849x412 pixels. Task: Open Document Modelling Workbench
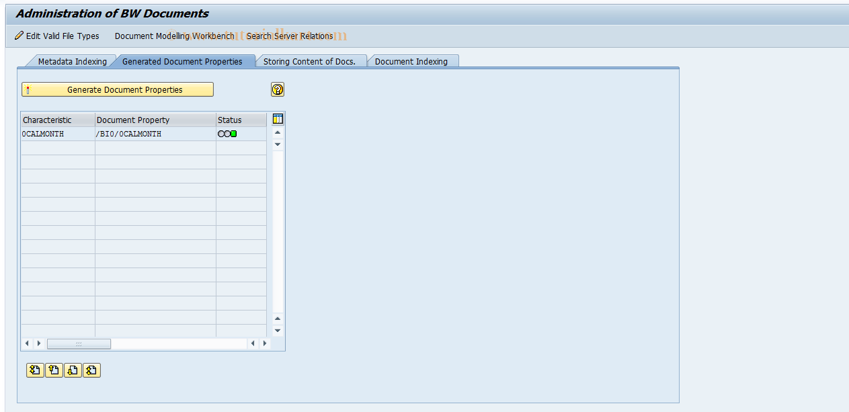[175, 36]
